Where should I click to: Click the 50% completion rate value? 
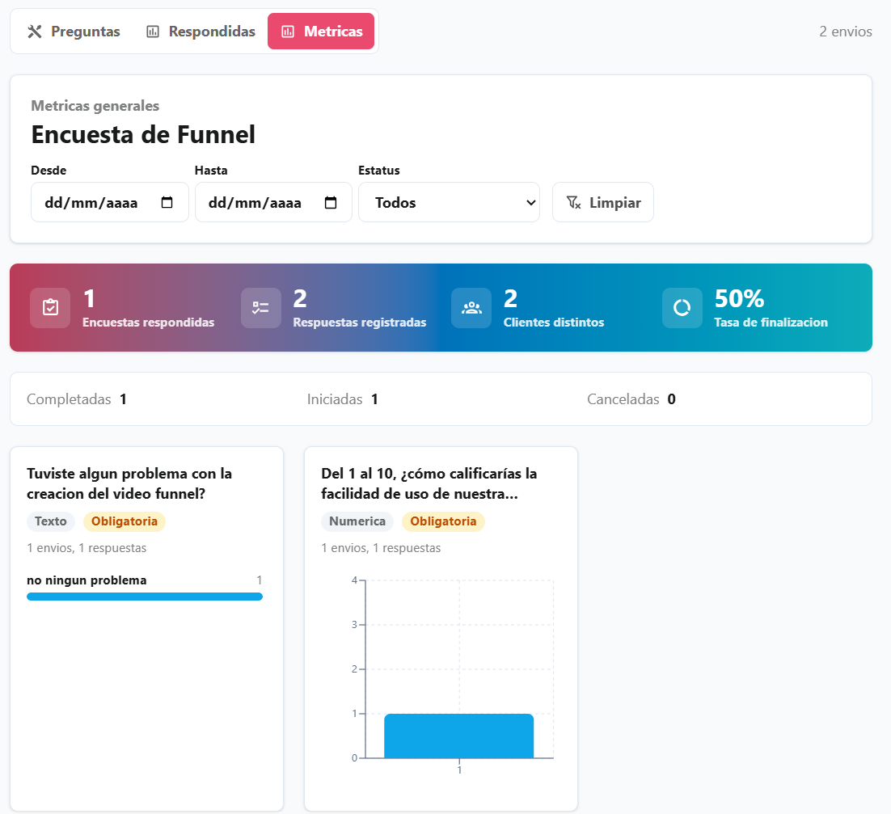(739, 299)
